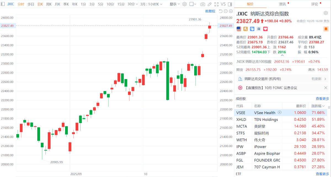This screenshot has height=177, width=331.
Task: Click 查看更多 next to 成份股
Action: click(x=322, y=99)
